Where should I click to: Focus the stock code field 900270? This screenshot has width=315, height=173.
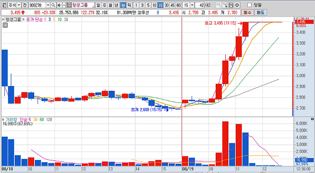[37, 5]
